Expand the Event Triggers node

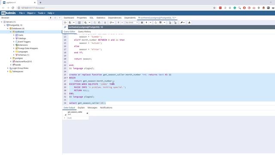(14, 42)
